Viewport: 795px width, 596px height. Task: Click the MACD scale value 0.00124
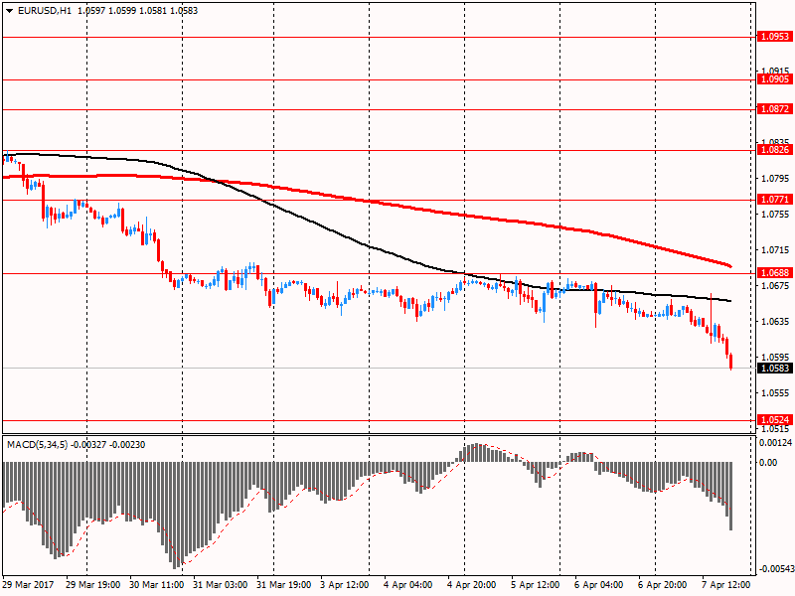(x=776, y=443)
